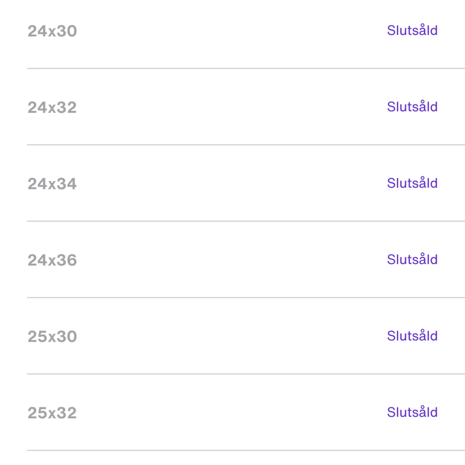This screenshot has width=465, height=465.
Task: Click the empty middle of the 25x30 row
Action: 231,336
